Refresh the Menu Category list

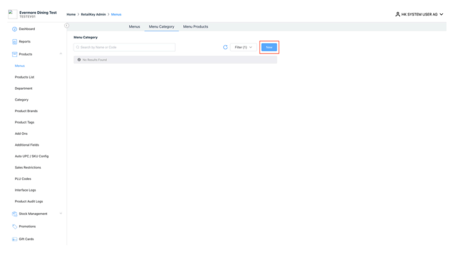(225, 47)
